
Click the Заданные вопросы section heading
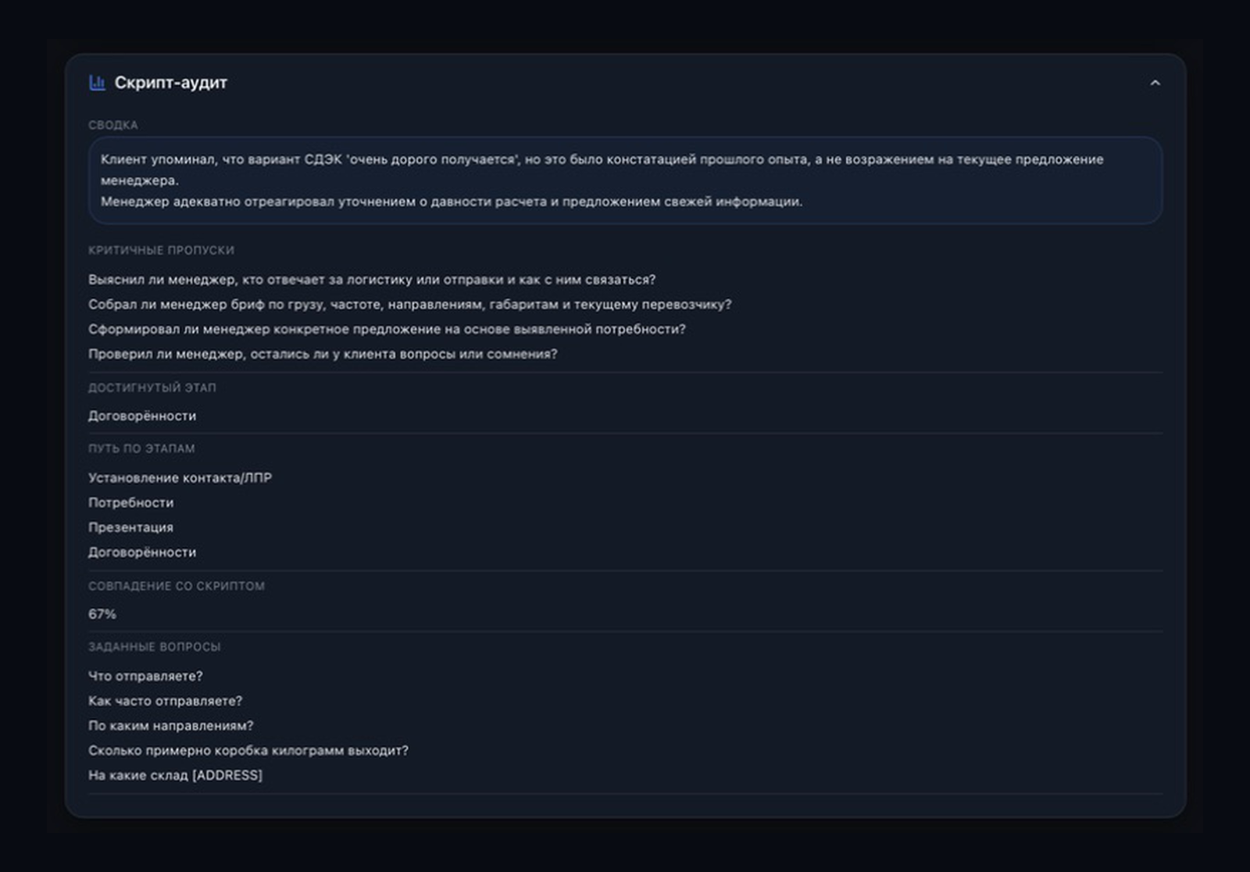155,647
